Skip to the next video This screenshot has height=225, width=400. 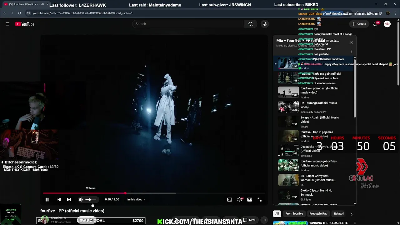click(68, 199)
